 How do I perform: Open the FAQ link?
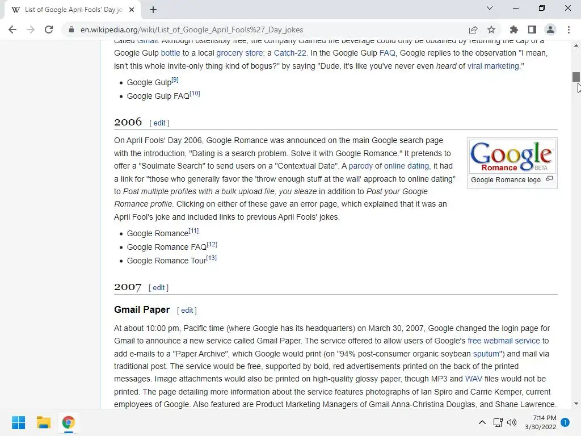click(387, 53)
